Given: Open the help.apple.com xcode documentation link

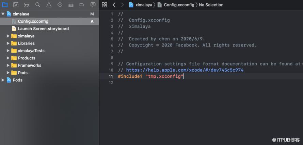Looking at the screenshot, I should [x=185, y=70].
